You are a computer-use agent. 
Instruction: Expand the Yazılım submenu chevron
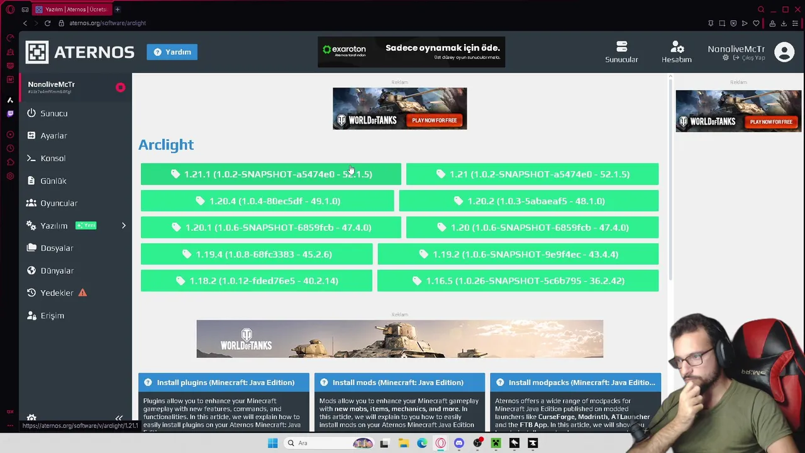(123, 225)
